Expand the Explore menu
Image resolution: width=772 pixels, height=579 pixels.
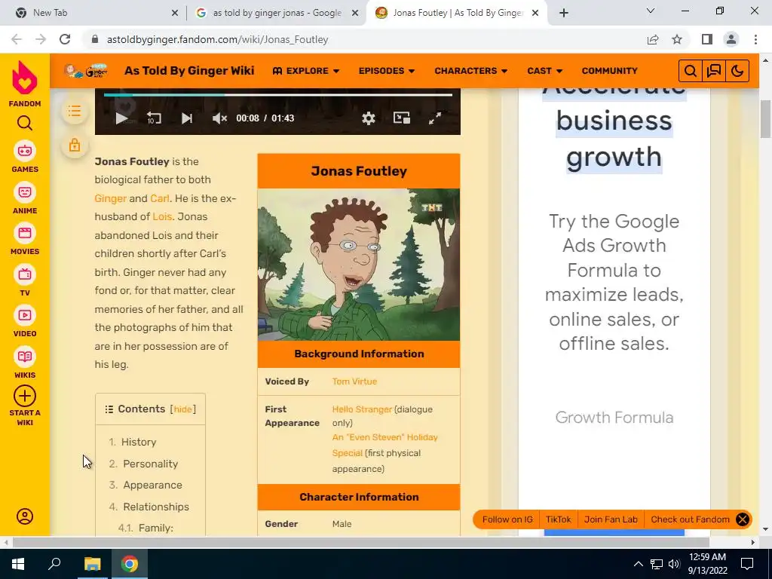tap(306, 71)
